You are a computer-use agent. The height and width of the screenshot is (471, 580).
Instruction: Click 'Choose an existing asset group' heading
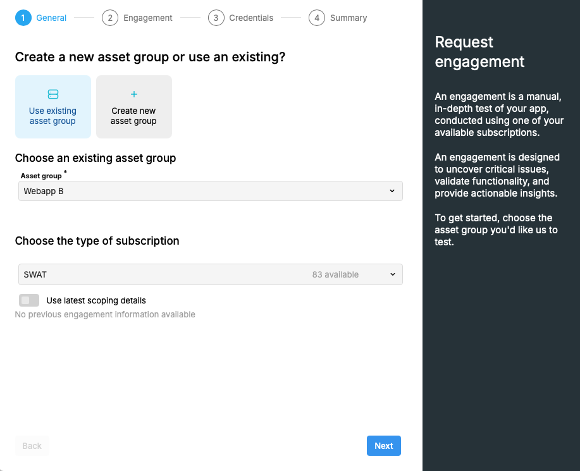[96, 158]
